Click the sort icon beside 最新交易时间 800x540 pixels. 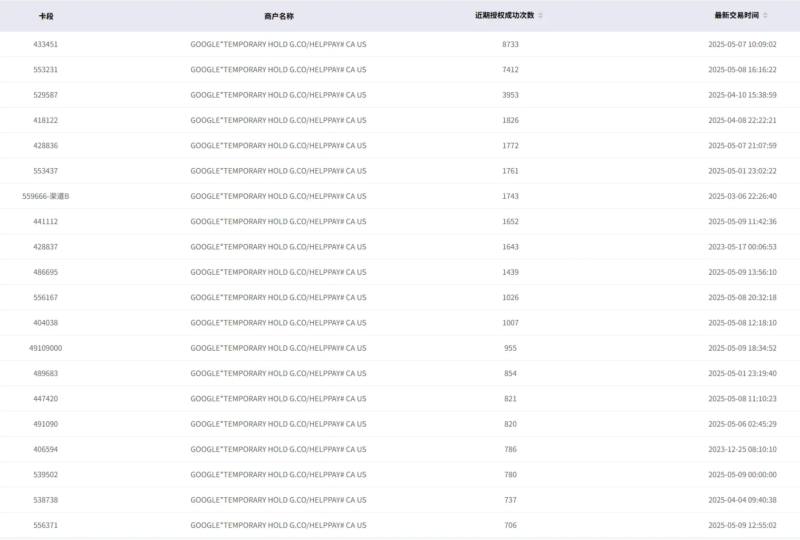click(x=765, y=16)
